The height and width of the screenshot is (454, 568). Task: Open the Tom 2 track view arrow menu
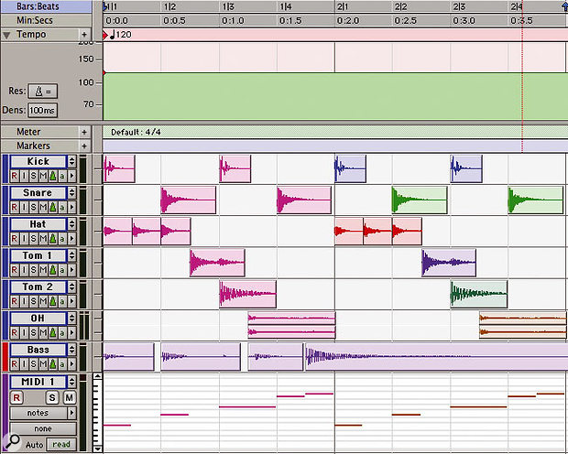[x=72, y=301]
